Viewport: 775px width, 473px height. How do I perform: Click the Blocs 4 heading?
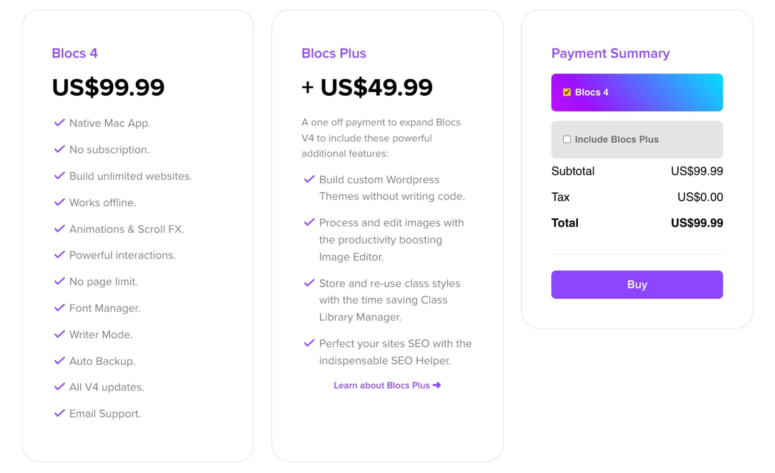[x=75, y=53]
